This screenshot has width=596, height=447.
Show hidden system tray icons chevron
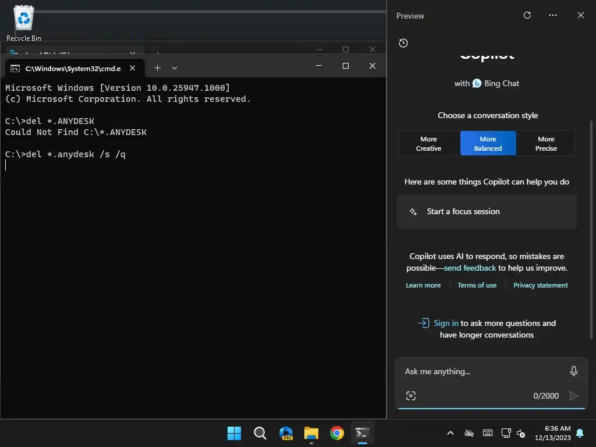point(450,433)
